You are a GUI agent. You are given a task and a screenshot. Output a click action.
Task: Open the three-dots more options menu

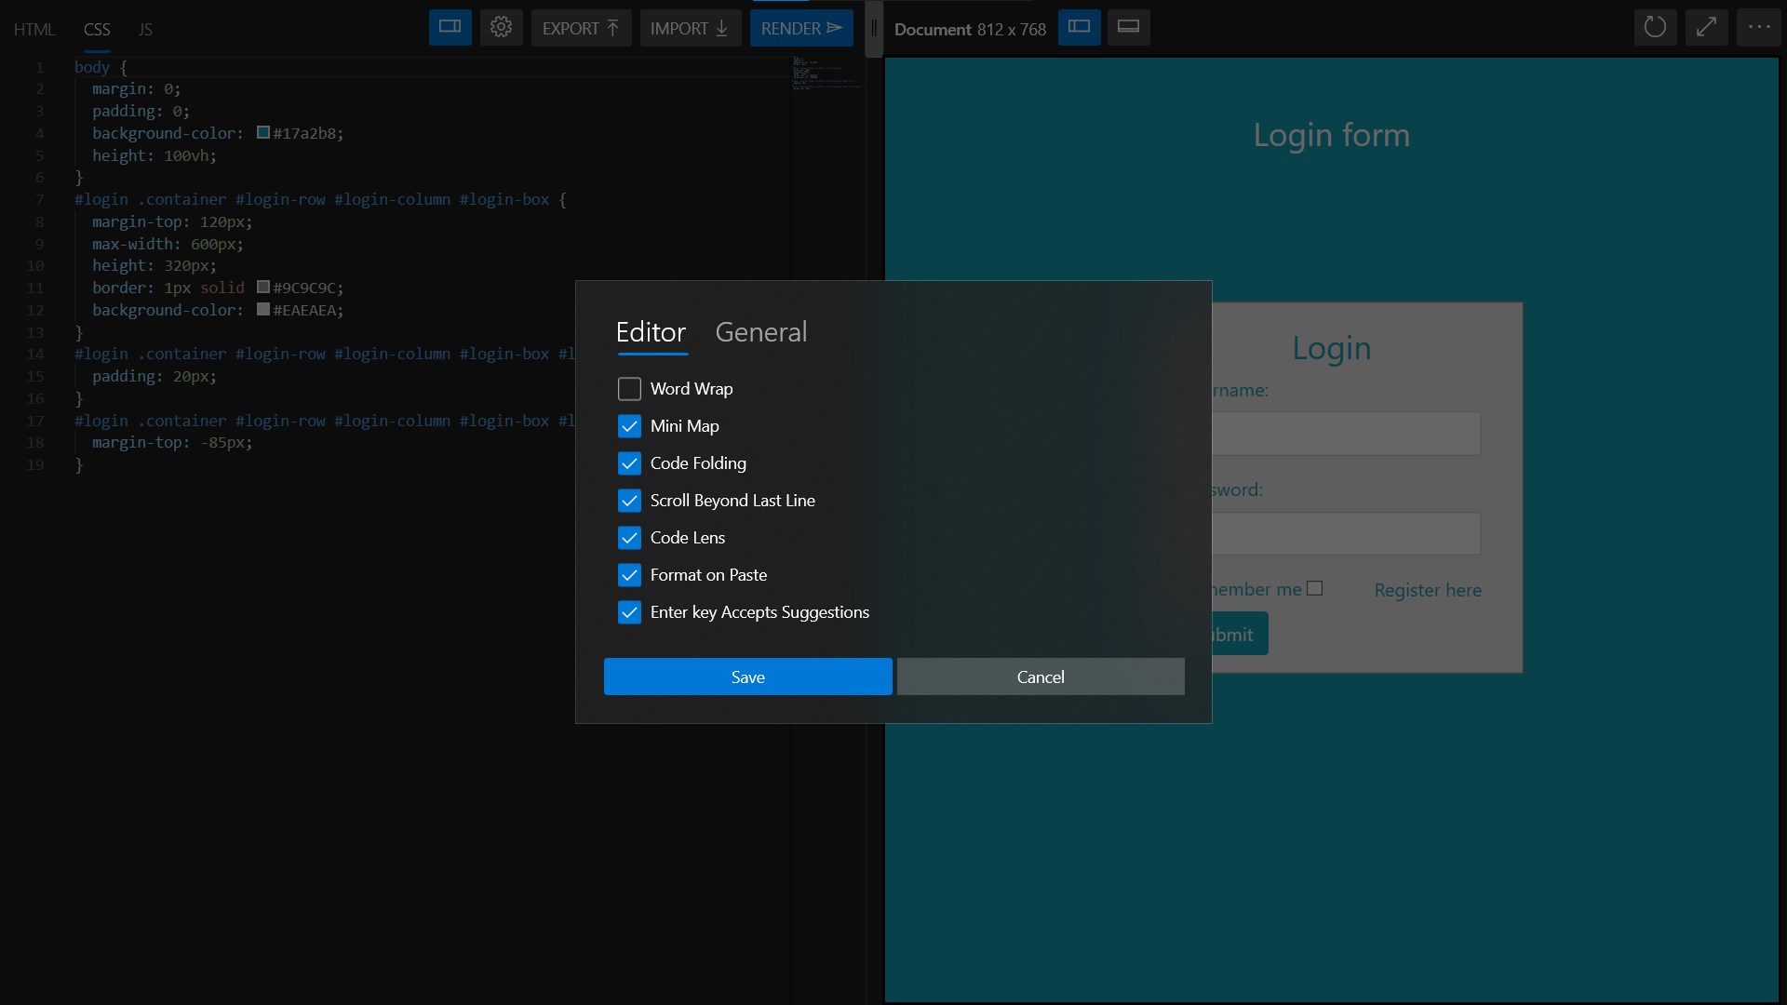[x=1758, y=28]
